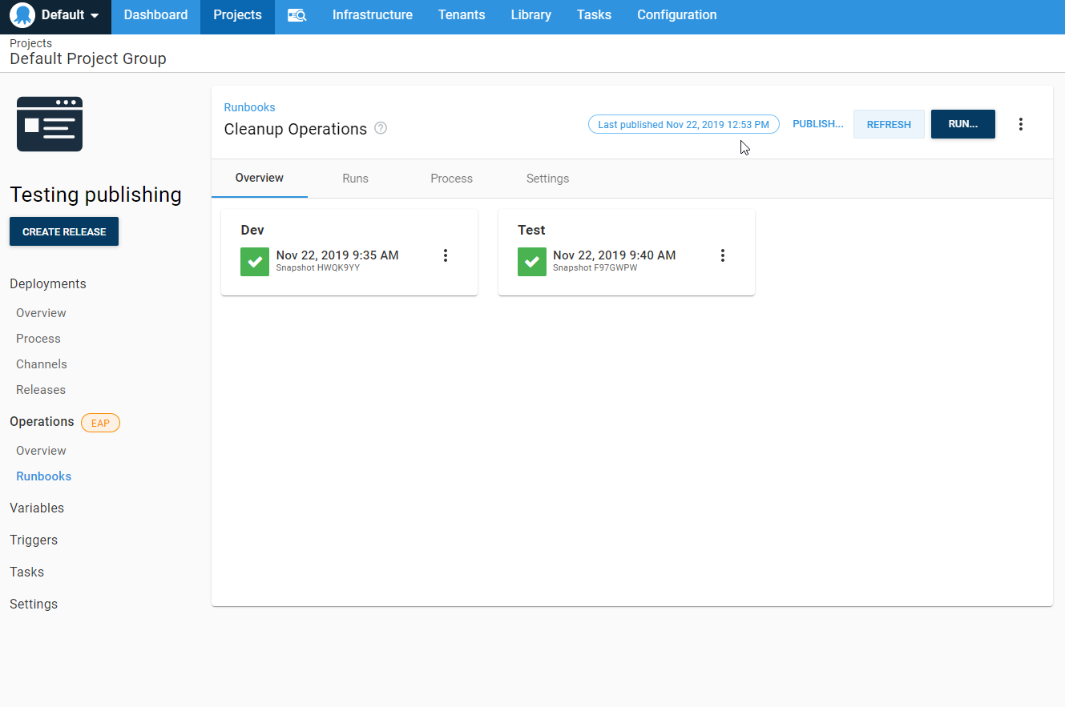Screen dimensions: 1065x707
Task: Click the help question mark beside Cleanup Operations
Action: [x=381, y=128]
